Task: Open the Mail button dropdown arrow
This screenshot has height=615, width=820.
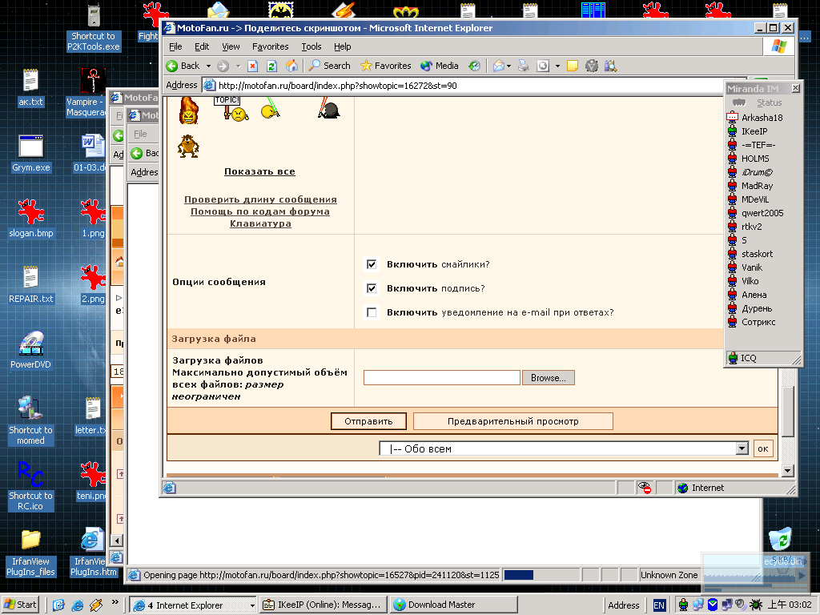Action: click(x=508, y=66)
